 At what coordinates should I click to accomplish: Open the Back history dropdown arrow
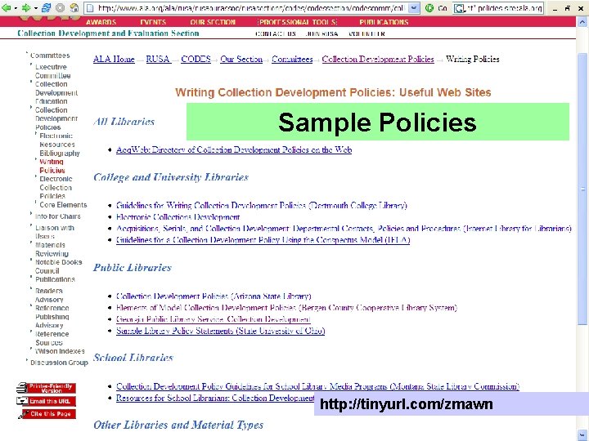point(15,8)
